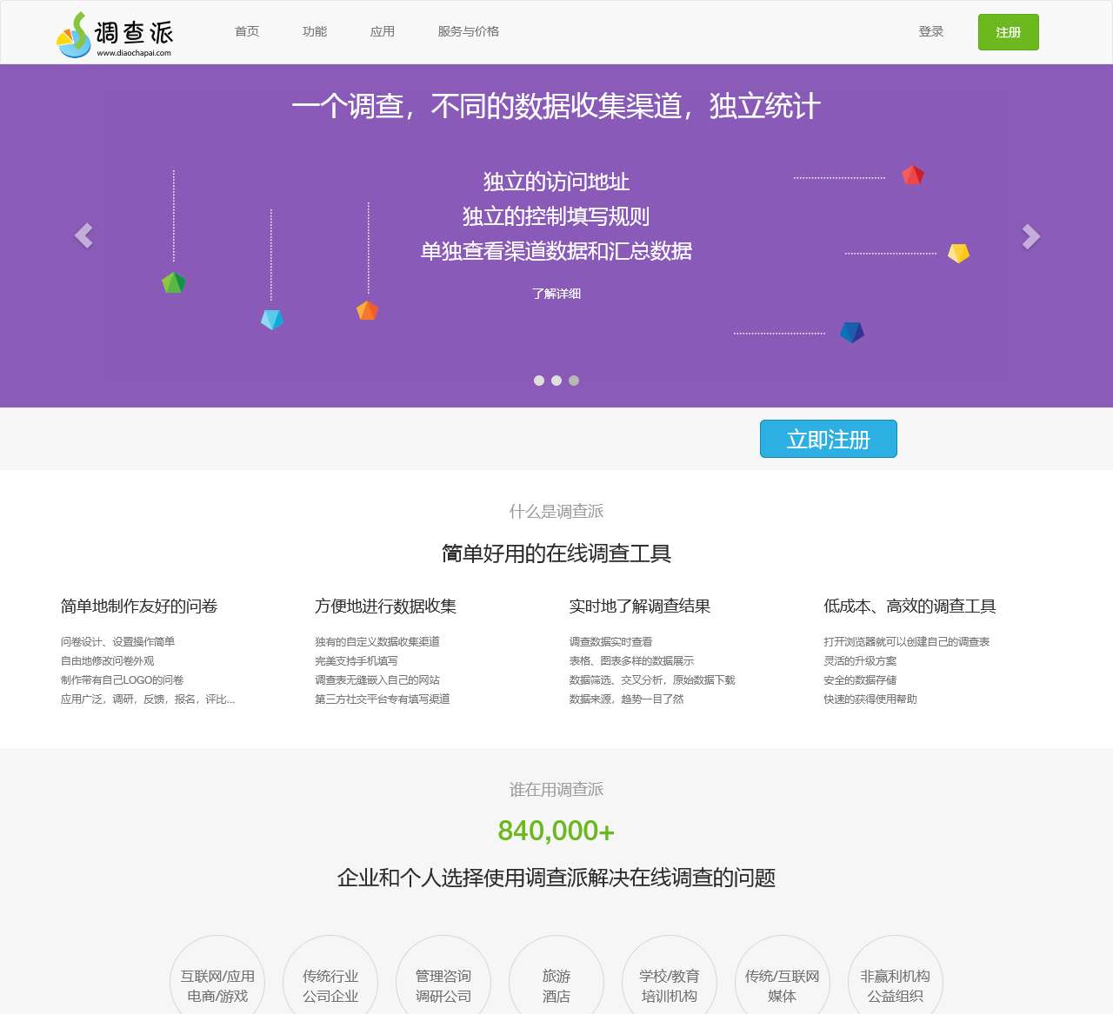Click text 制作带有自己LOGO的问卷
1113x1014 pixels.
click(x=122, y=680)
